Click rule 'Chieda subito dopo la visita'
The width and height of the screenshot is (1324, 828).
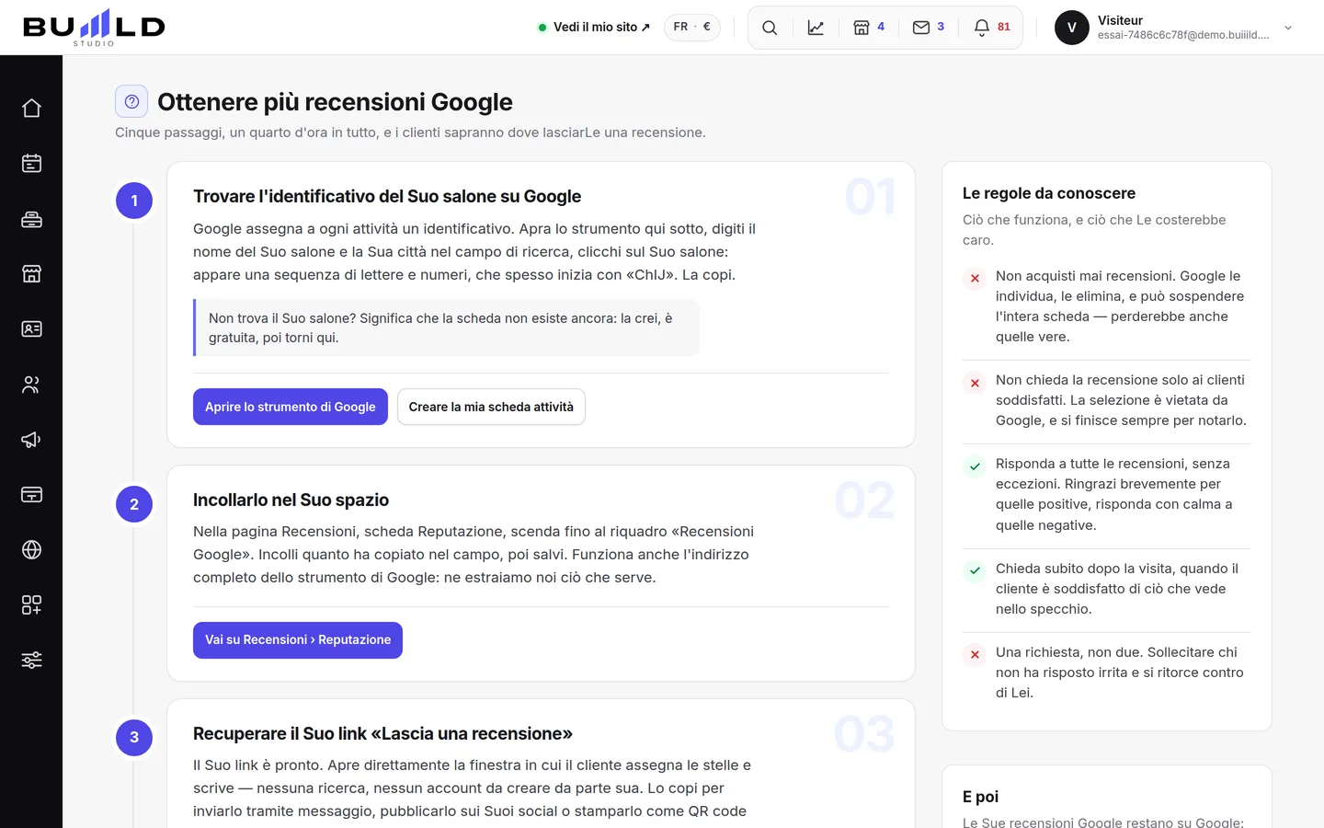[x=1107, y=589]
